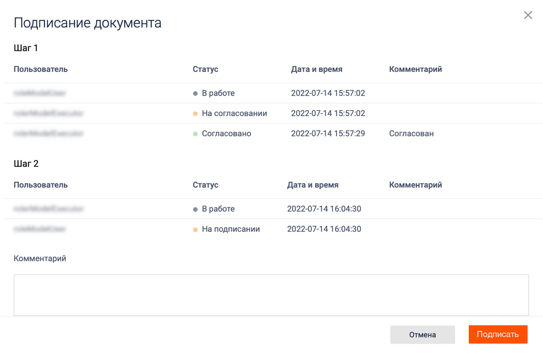Click the Дата и время header in Шаг 1
543x353 pixels.
(x=316, y=69)
